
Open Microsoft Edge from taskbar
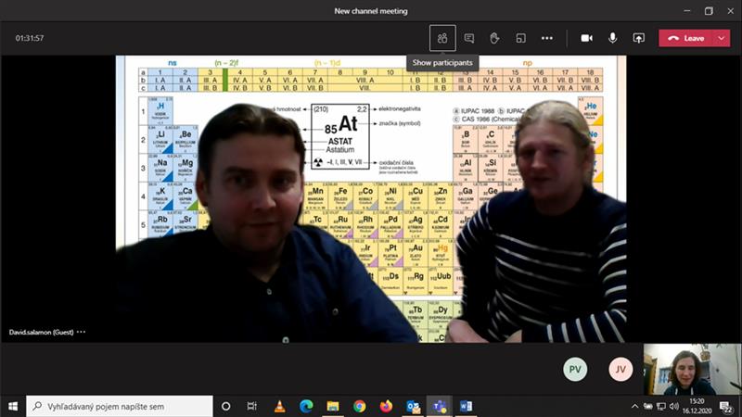click(x=306, y=406)
